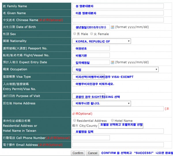This screenshot has height=156, width=173.
Task: Expand the Home Address country dropdown
Action: (x=101, y=103)
